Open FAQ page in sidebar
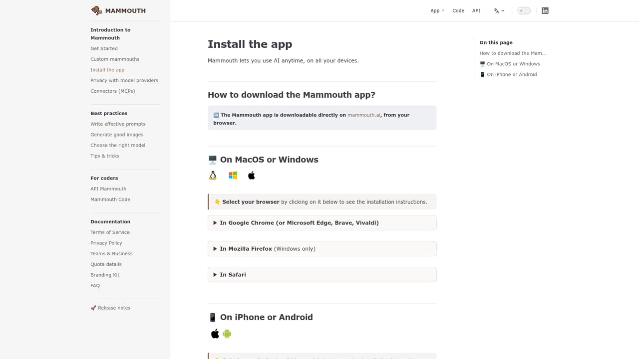The width and height of the screenshot is (639, 359). click(95, 286)
